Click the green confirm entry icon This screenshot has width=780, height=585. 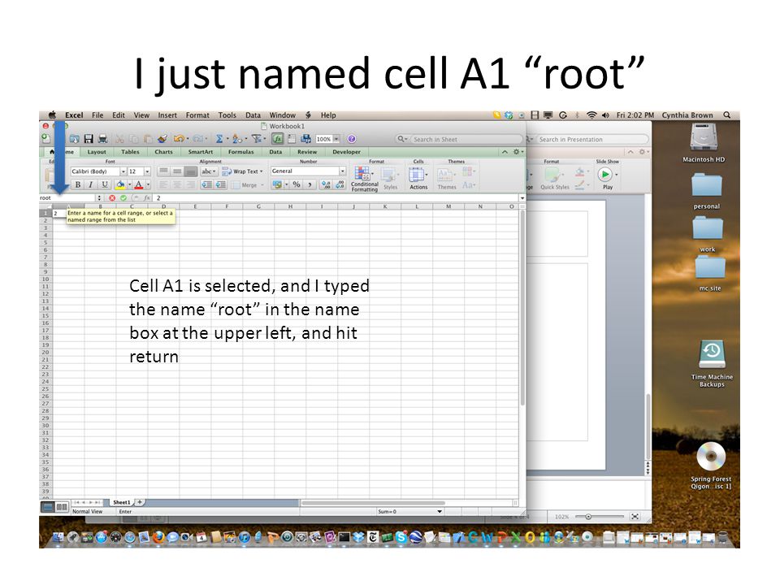tap(123, 198)
